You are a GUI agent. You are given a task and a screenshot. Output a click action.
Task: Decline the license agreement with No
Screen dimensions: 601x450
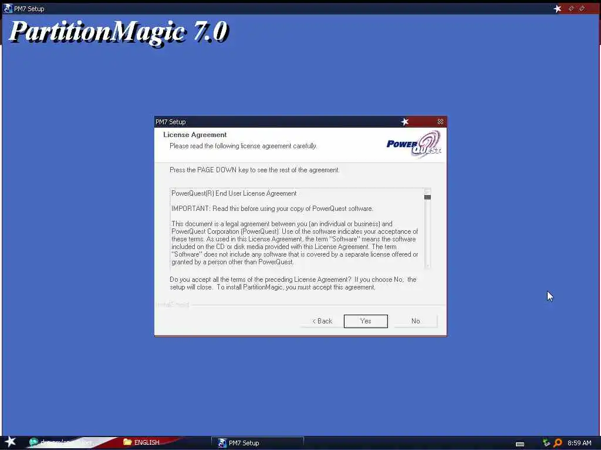416,321
